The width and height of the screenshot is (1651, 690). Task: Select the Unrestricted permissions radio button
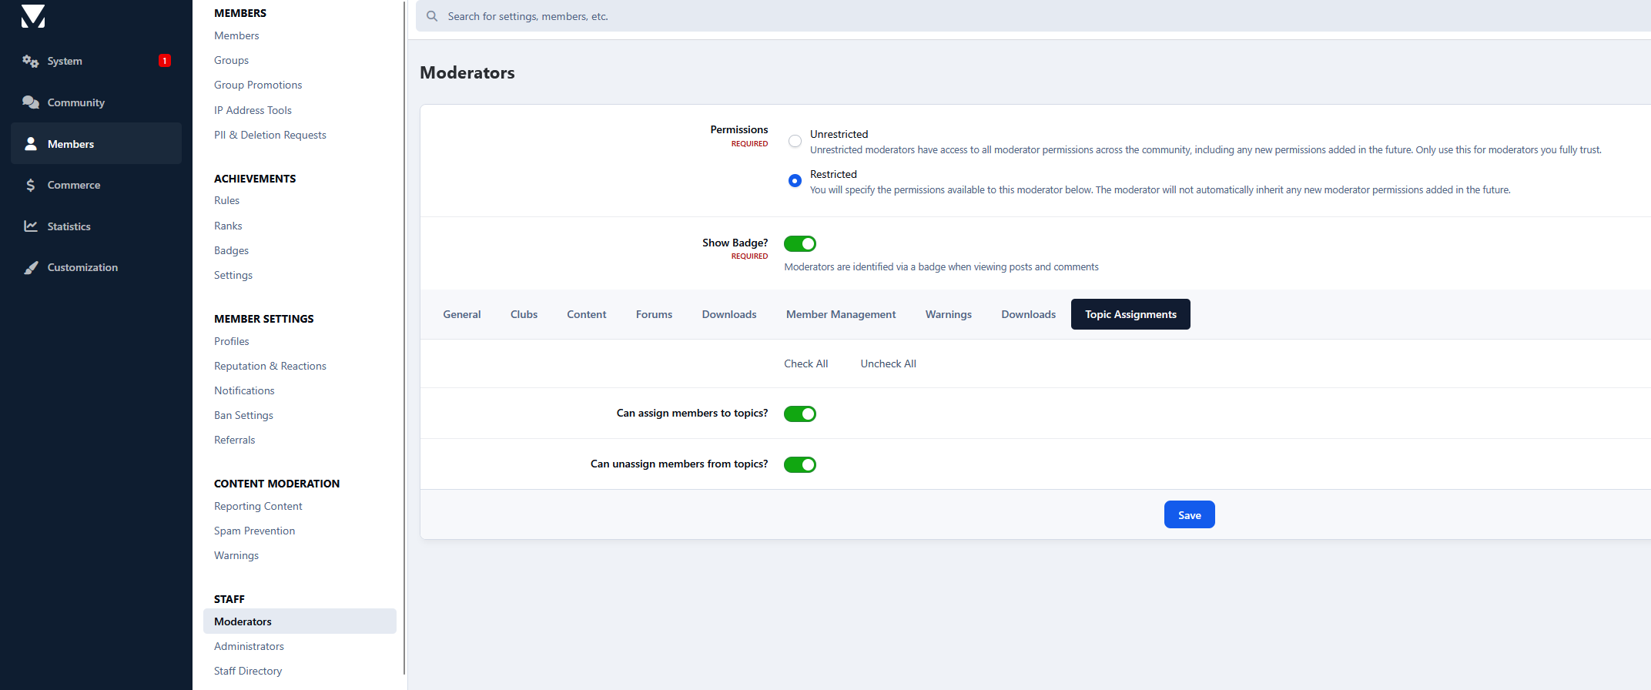point(795,141)
